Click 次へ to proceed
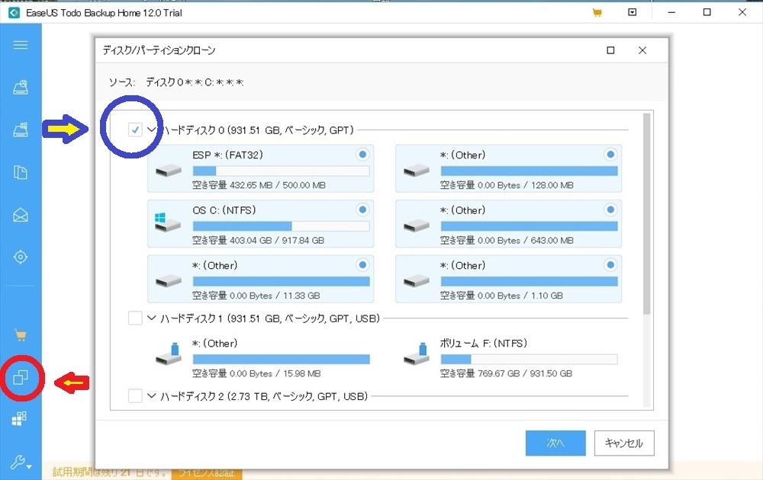Screen dimensions: 763x480 click(x=555, y=443)
